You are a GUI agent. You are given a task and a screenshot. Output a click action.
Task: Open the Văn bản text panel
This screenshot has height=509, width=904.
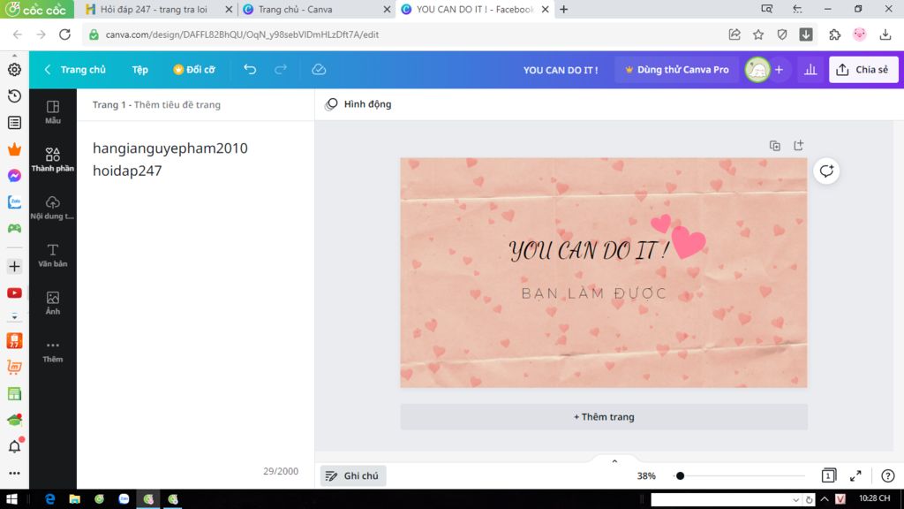(x=52, y=255)
